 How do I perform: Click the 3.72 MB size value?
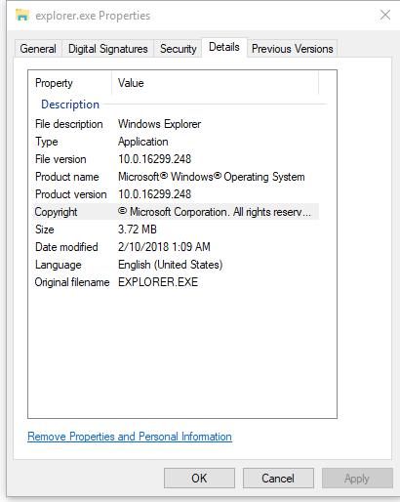[x=138, y=230]
